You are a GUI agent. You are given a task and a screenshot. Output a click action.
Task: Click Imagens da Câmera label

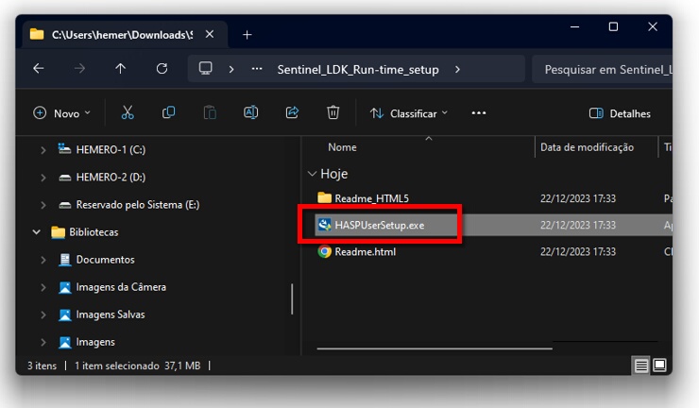(121, 287)
